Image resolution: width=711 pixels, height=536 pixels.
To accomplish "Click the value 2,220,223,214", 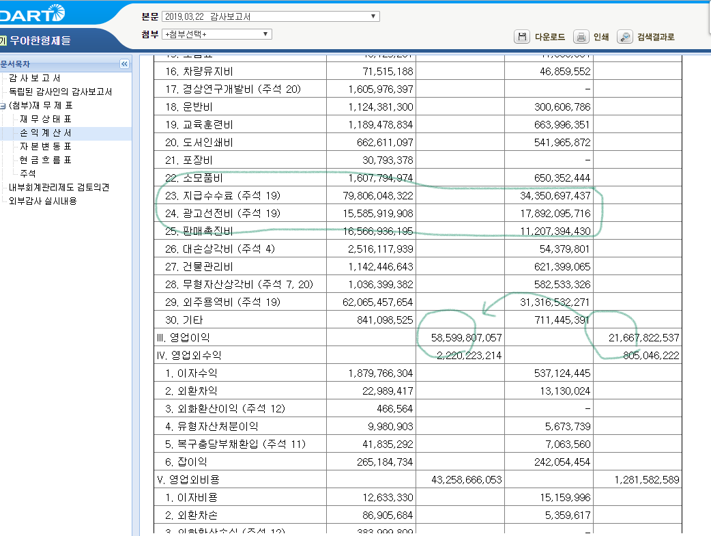I will tap(469, 355).
